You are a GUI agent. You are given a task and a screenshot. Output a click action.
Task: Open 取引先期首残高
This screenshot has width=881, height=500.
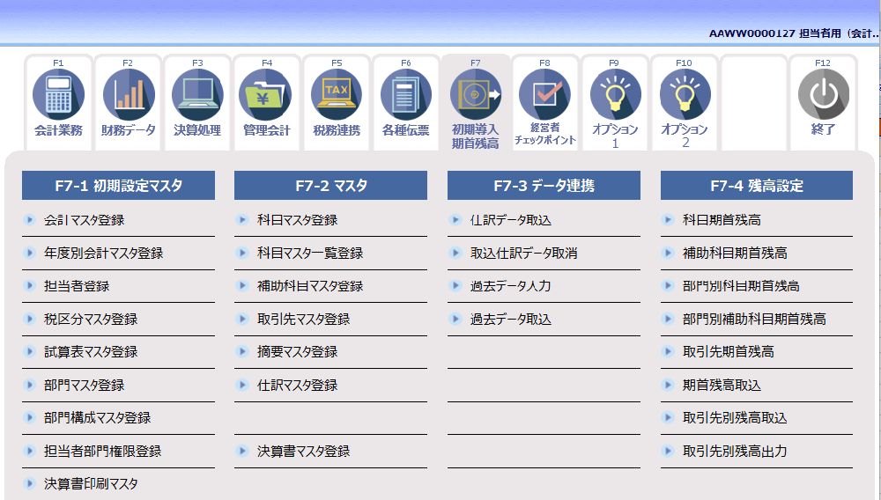coord(729,352)
